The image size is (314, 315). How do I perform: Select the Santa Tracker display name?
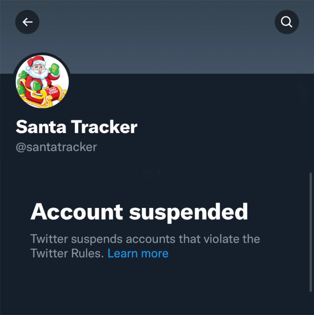coord(76,126)
